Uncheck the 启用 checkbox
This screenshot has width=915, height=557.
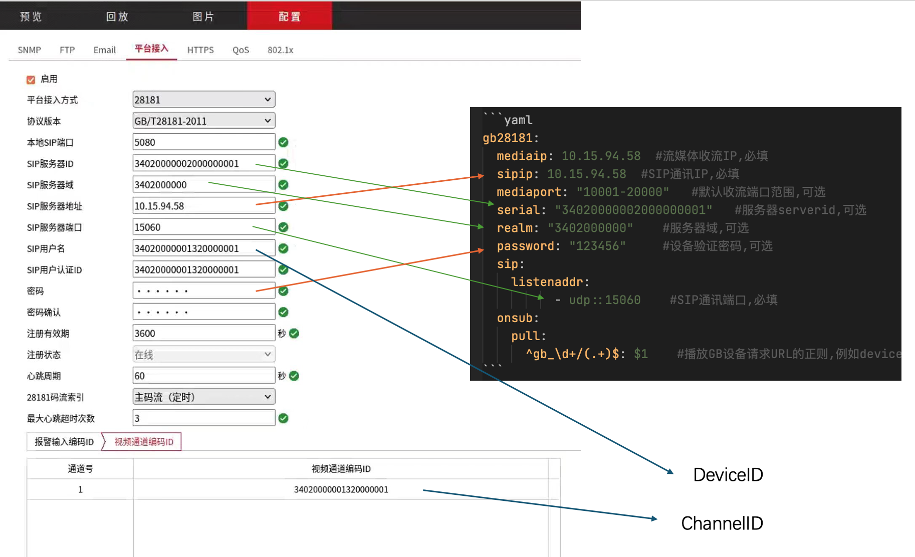tap(31, 80)
